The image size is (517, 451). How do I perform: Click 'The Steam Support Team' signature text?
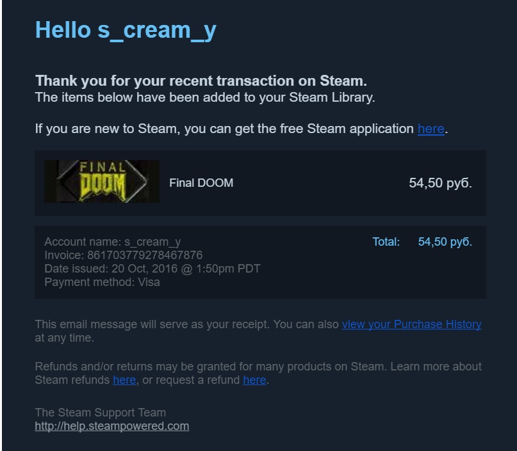click(100, 413)
